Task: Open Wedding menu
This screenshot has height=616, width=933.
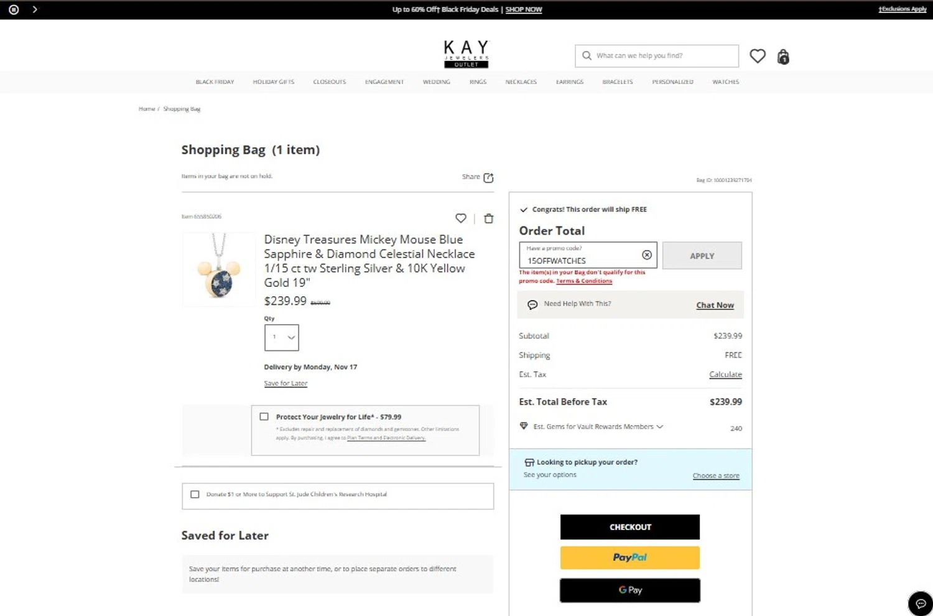Action: click(437, 82)
